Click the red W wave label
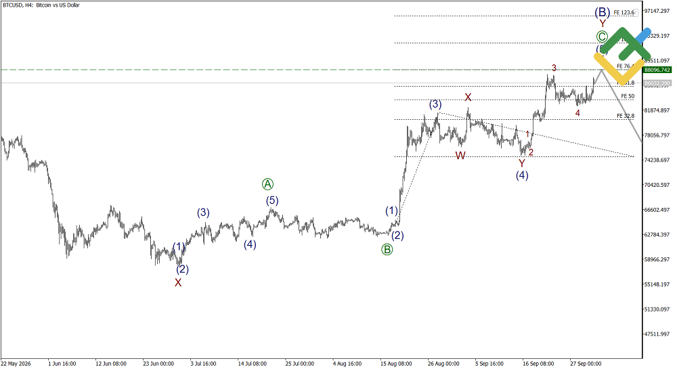This screenshot has height=369, width=677. click(460, 155)
